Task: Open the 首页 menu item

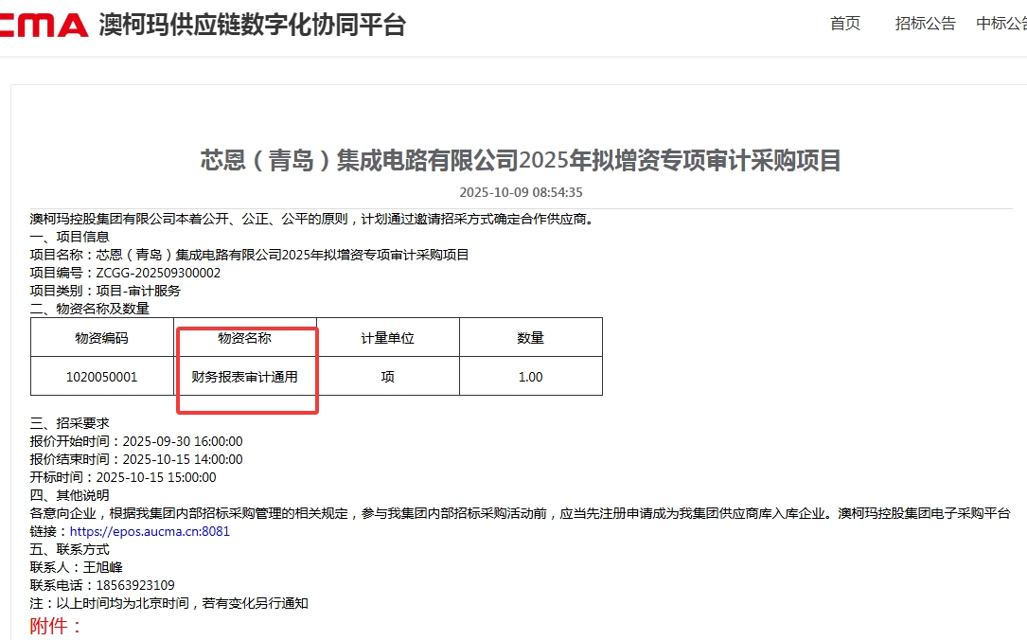Action: [845, 24]
